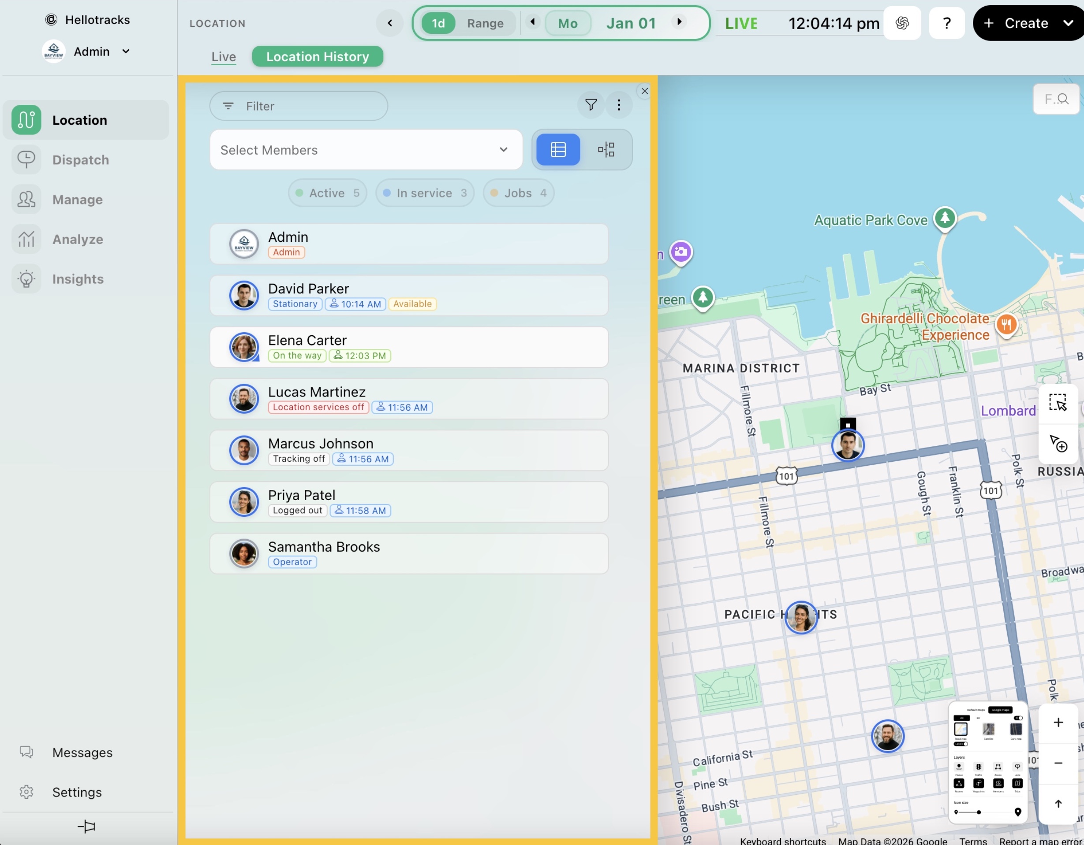The height and width of the screenshot is (845, 1084).
Task: Switch to the Live tab
Action: 223,56
